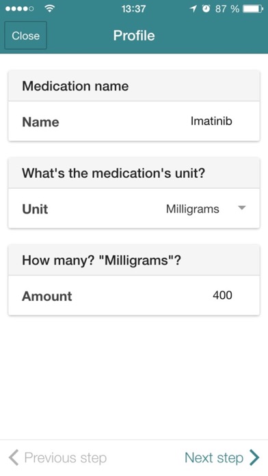Tap the Wi-Fi icon in status bar
Image resolution: width=268 pixels, height=476 pixels.
(x=49, y=8)
